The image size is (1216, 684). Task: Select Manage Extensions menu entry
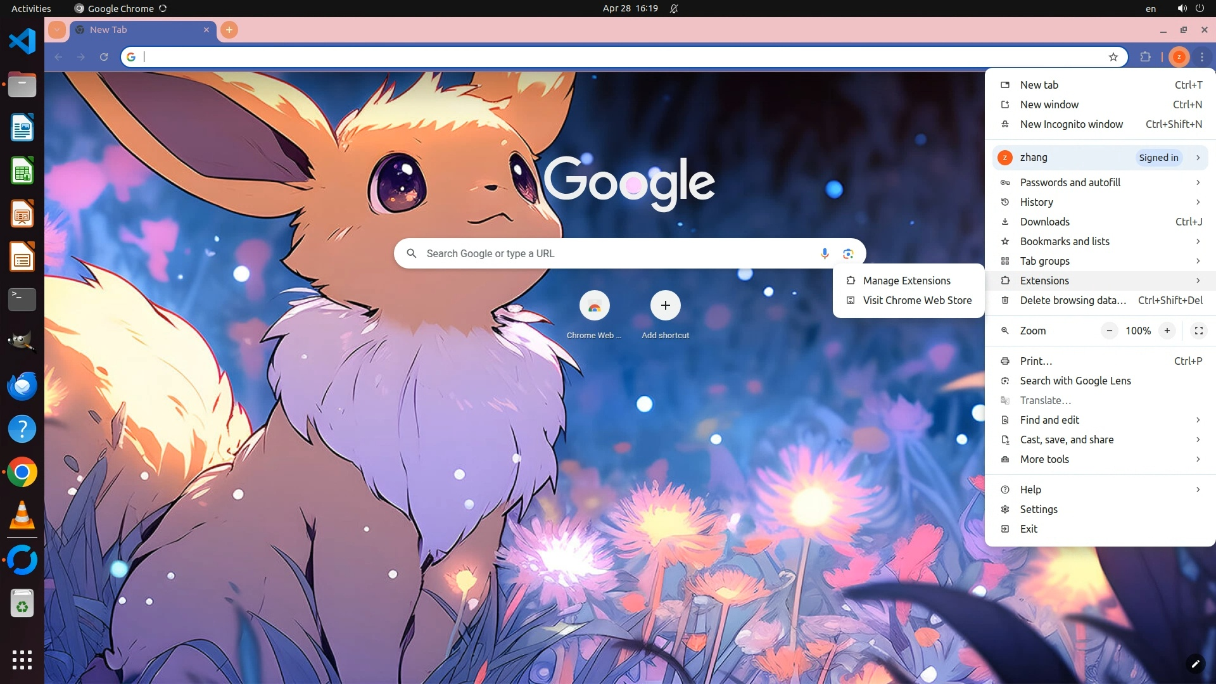tap(906, 281)
